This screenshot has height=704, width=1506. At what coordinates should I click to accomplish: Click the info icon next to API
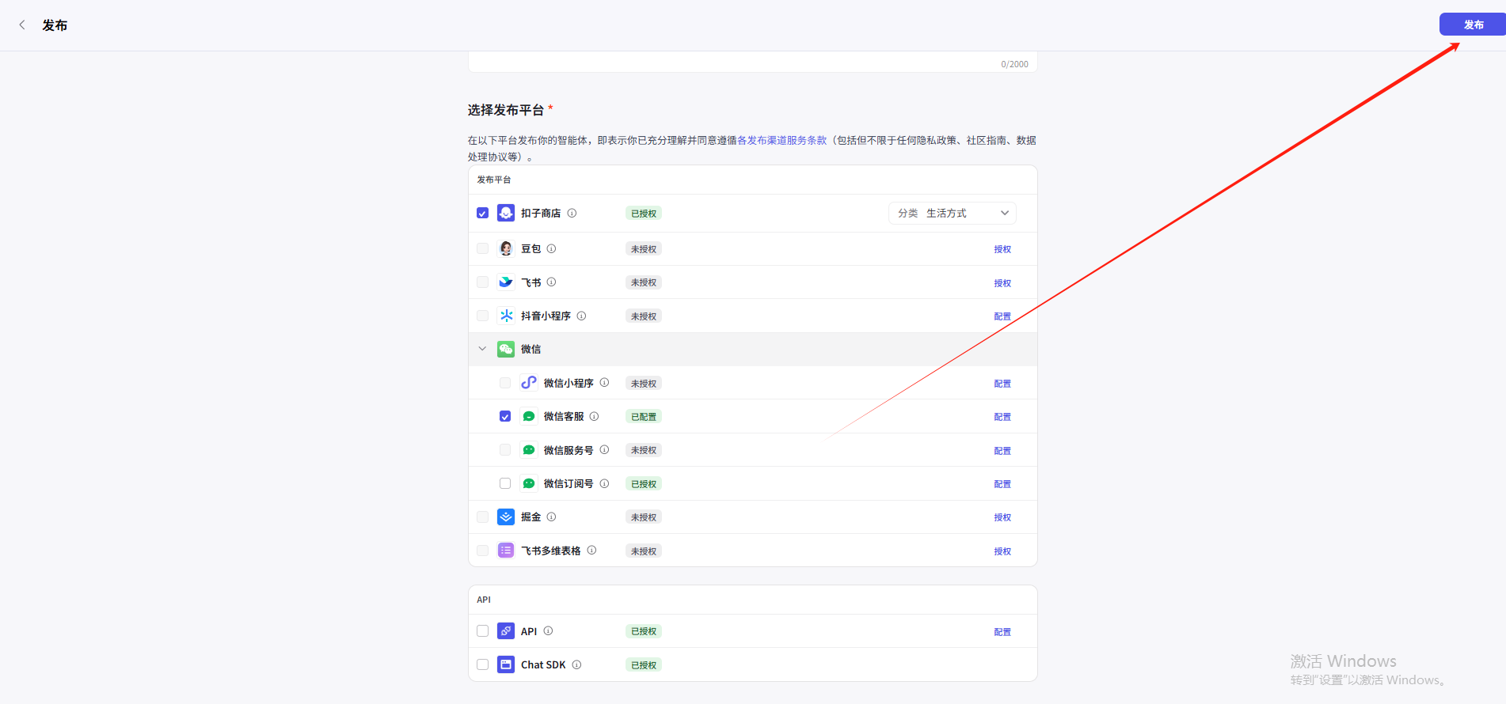[x=548, y=631]
